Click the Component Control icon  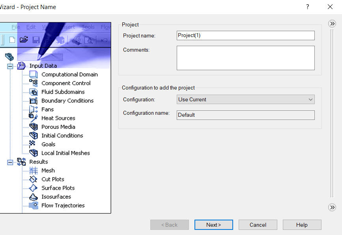(34, 83)
